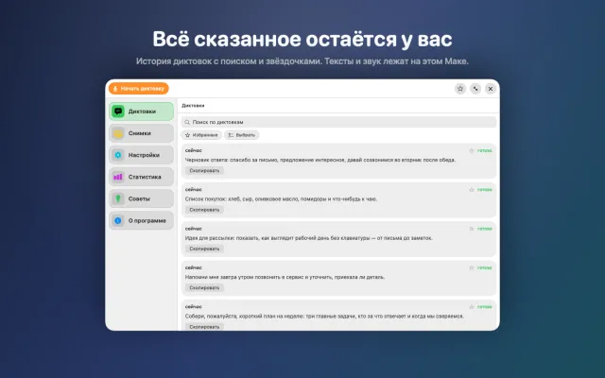Click the orange Начать диктовку button
This screenshot has width=605, height=378.
[139, 88]
